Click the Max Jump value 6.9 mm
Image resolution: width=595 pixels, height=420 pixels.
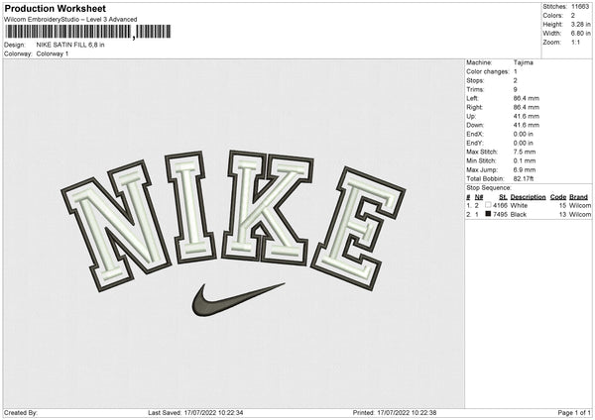click(525, 170)
